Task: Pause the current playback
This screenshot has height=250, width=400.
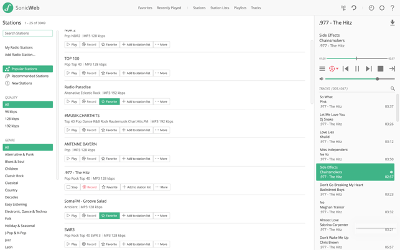Action: click(357, 68)
